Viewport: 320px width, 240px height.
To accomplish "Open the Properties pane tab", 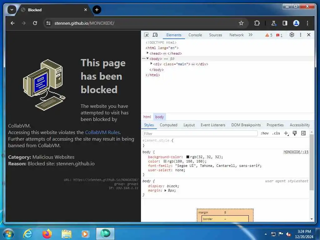I will (275, 125).
